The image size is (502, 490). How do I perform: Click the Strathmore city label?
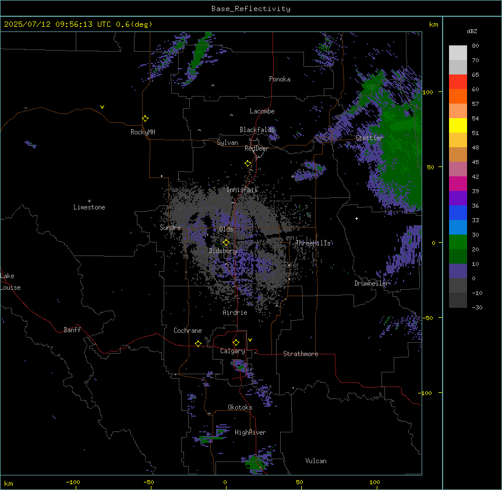point(301,354)
